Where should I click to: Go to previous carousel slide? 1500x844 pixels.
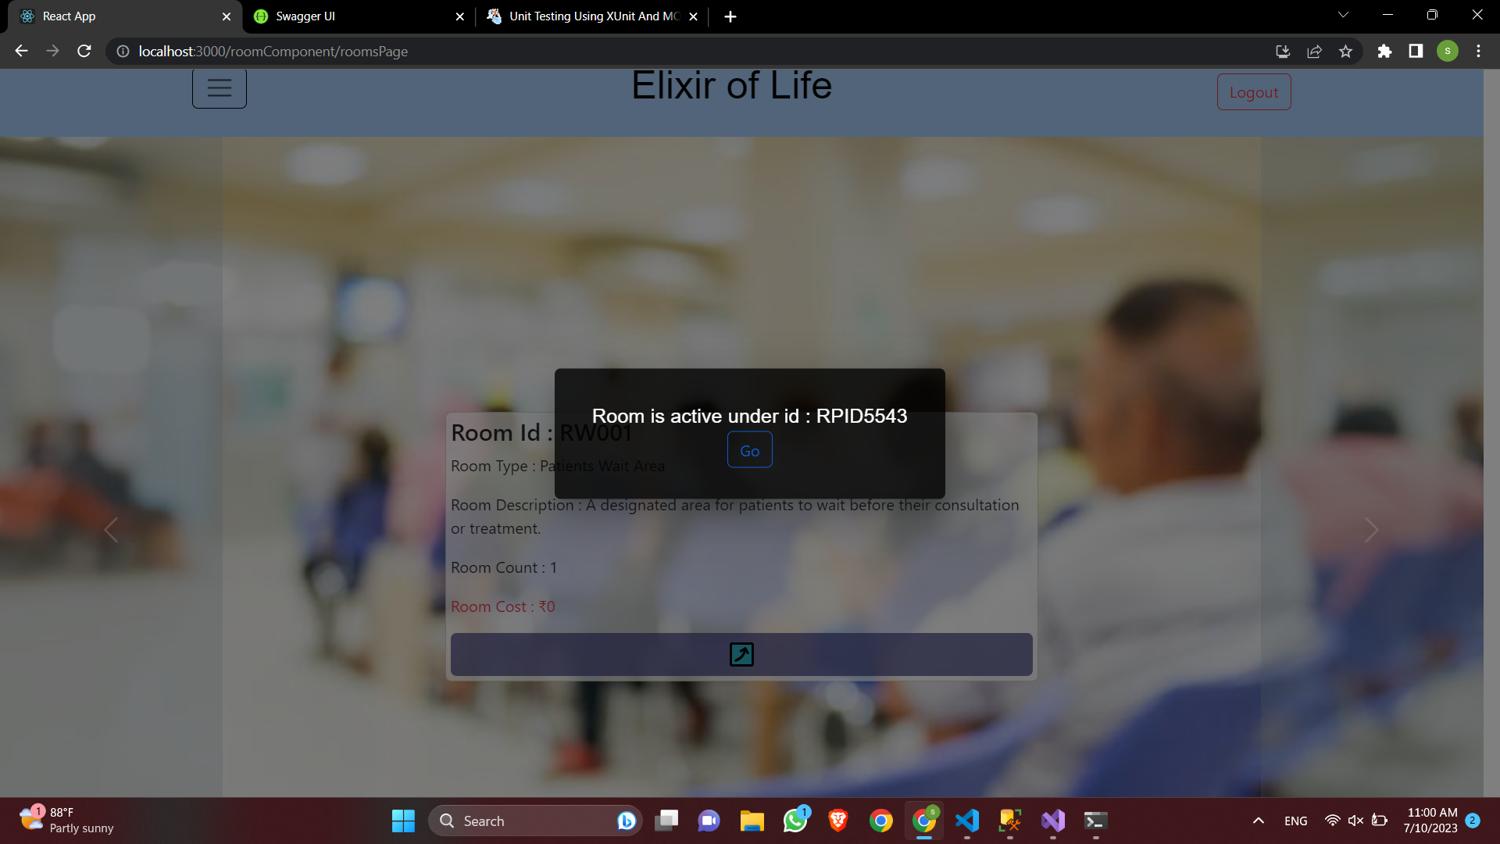[111, 530]
